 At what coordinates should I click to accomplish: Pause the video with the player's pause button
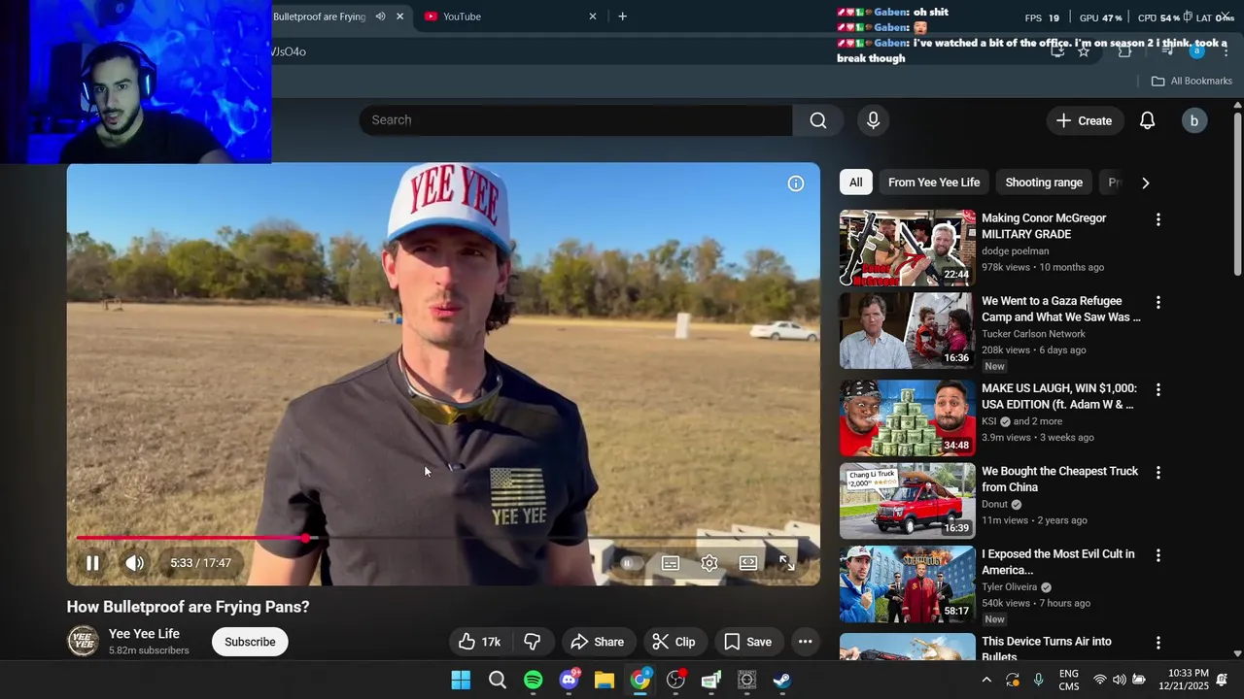tap(92, 563)
